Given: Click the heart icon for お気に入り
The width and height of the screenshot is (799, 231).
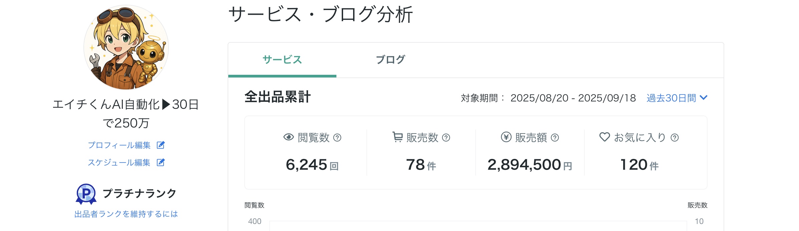Looking at the screenshot, I should 604,137.
